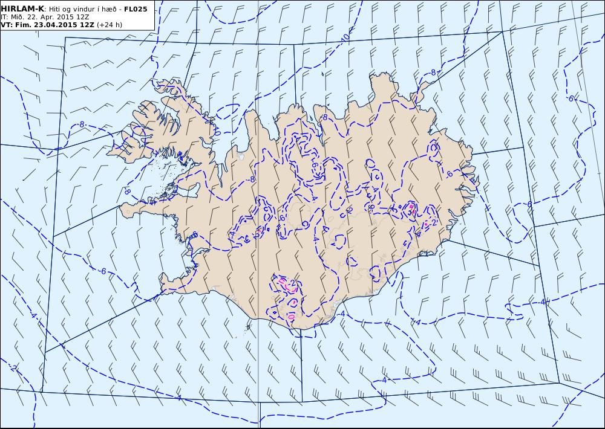Click the "(+24 h)" forecast offset text
Screen dimensions: 605x429
tap(109, 25)
